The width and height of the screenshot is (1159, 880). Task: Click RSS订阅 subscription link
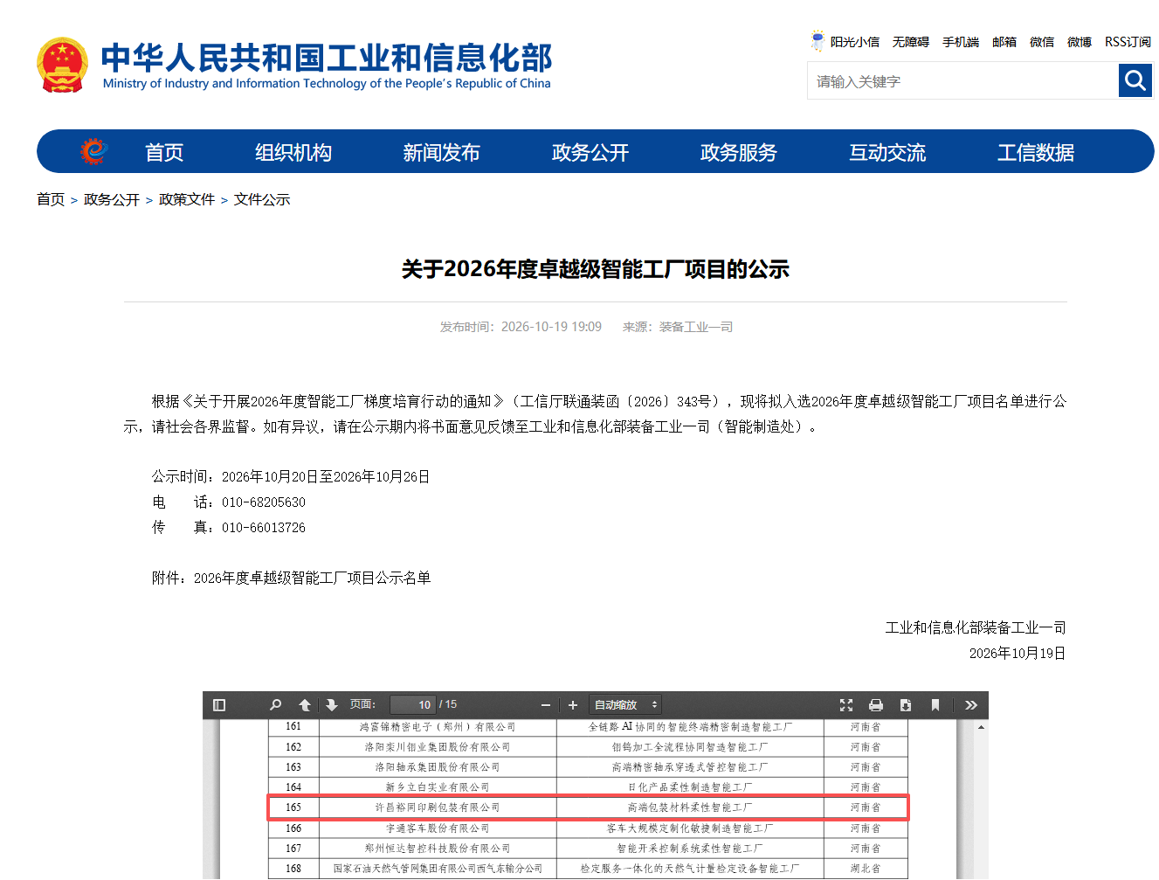coord(1128,42)
